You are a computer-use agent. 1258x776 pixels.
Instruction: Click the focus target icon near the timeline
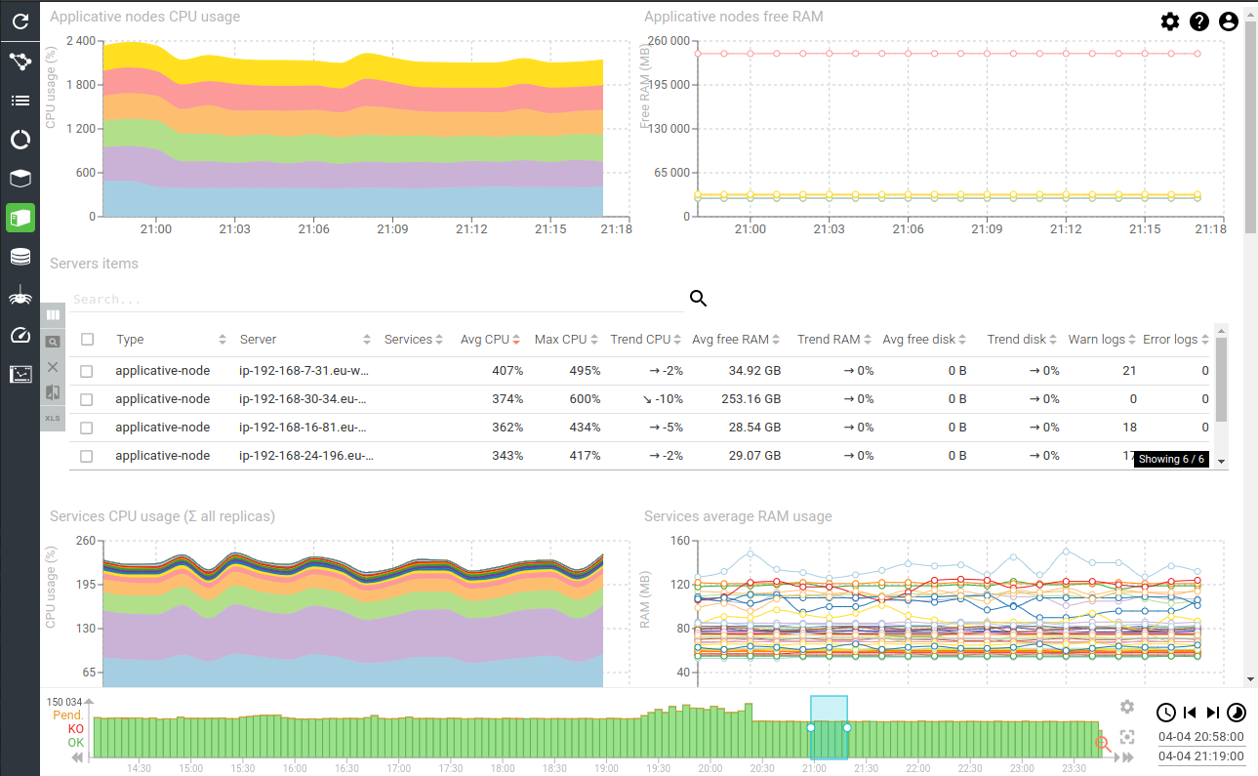coord(1127,737)
